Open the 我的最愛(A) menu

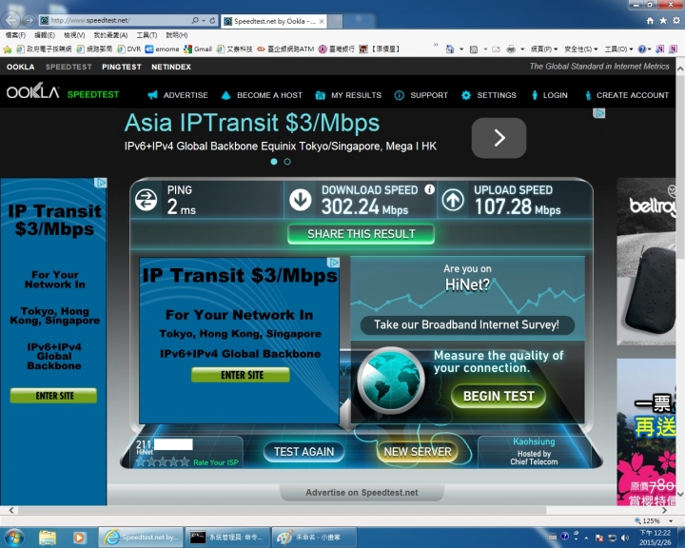(x=110, y=35)
